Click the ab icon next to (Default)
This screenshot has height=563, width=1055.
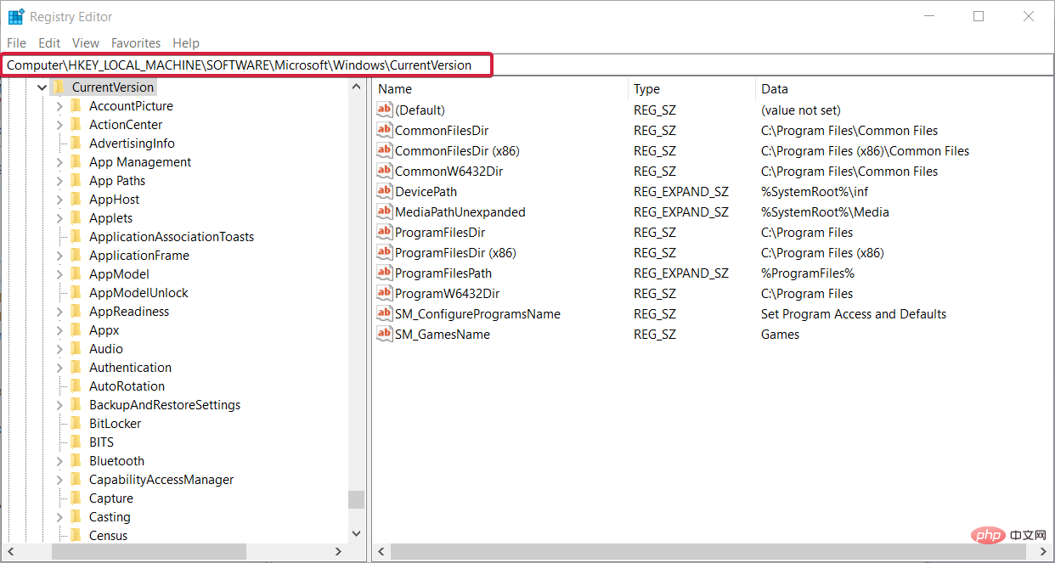[x=384, y=110]
